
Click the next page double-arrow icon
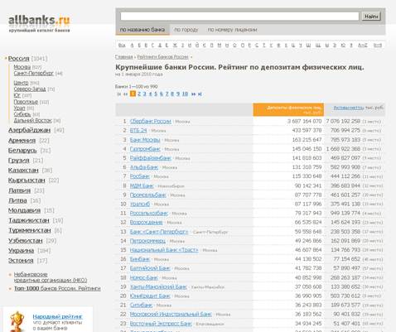click(193, 94)
